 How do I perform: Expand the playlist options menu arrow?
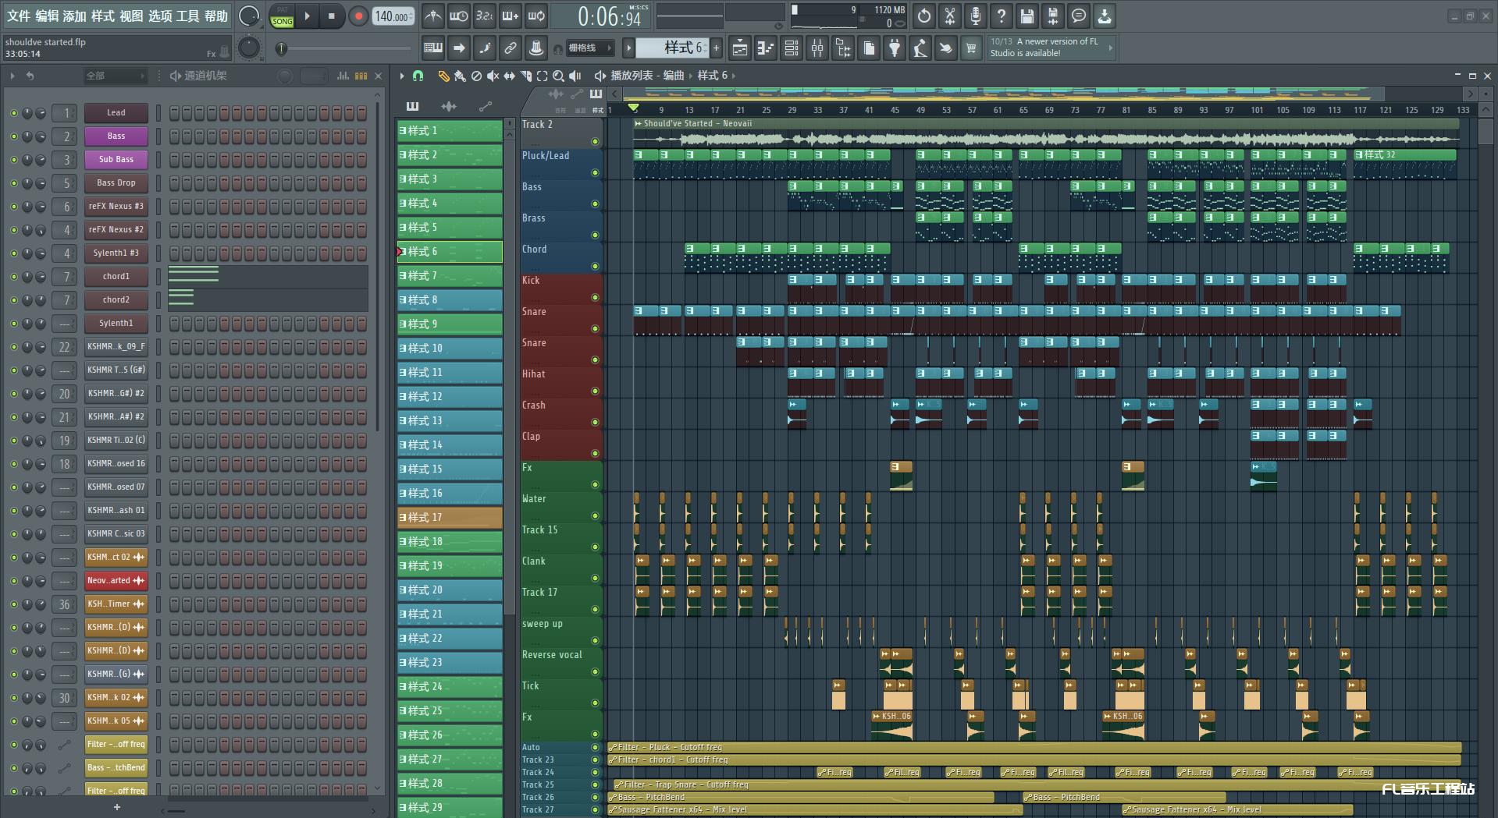tap(402, 76)
